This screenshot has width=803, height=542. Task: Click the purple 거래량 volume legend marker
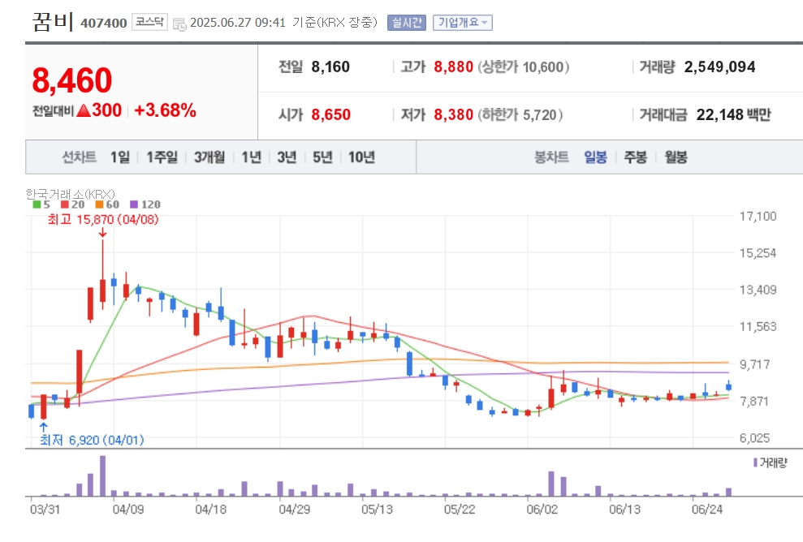[755, 462]
